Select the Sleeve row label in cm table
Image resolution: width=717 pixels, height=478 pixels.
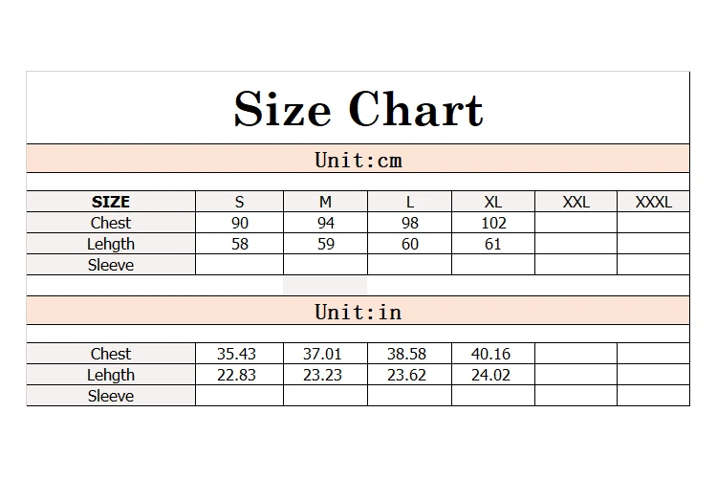pos(111,265)
